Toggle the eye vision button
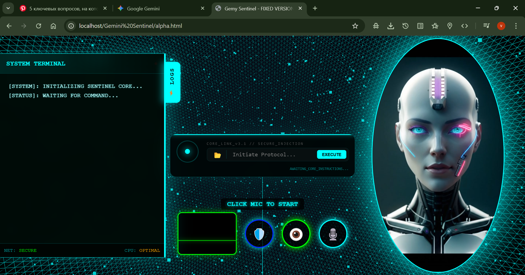The height and width of the screenshot is (275, 525). (296, 234)
